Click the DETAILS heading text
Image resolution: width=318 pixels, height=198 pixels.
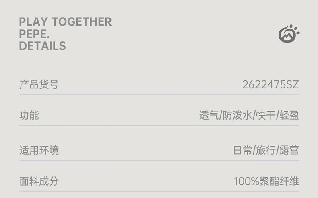tap(42, 46)
